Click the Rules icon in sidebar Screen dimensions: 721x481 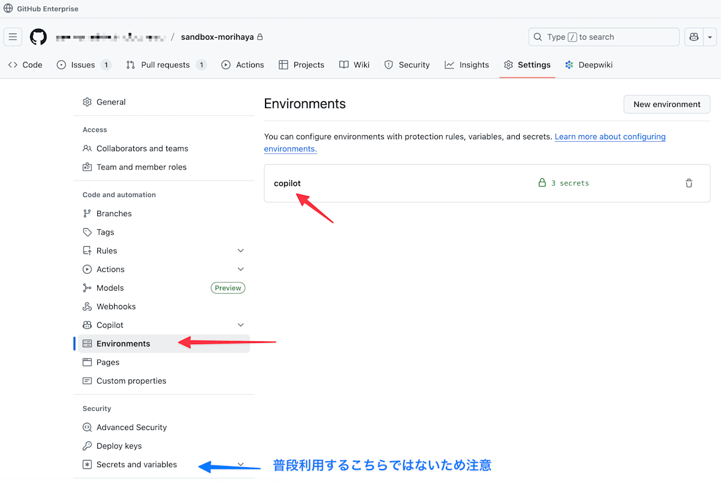(x=87, y=250)
